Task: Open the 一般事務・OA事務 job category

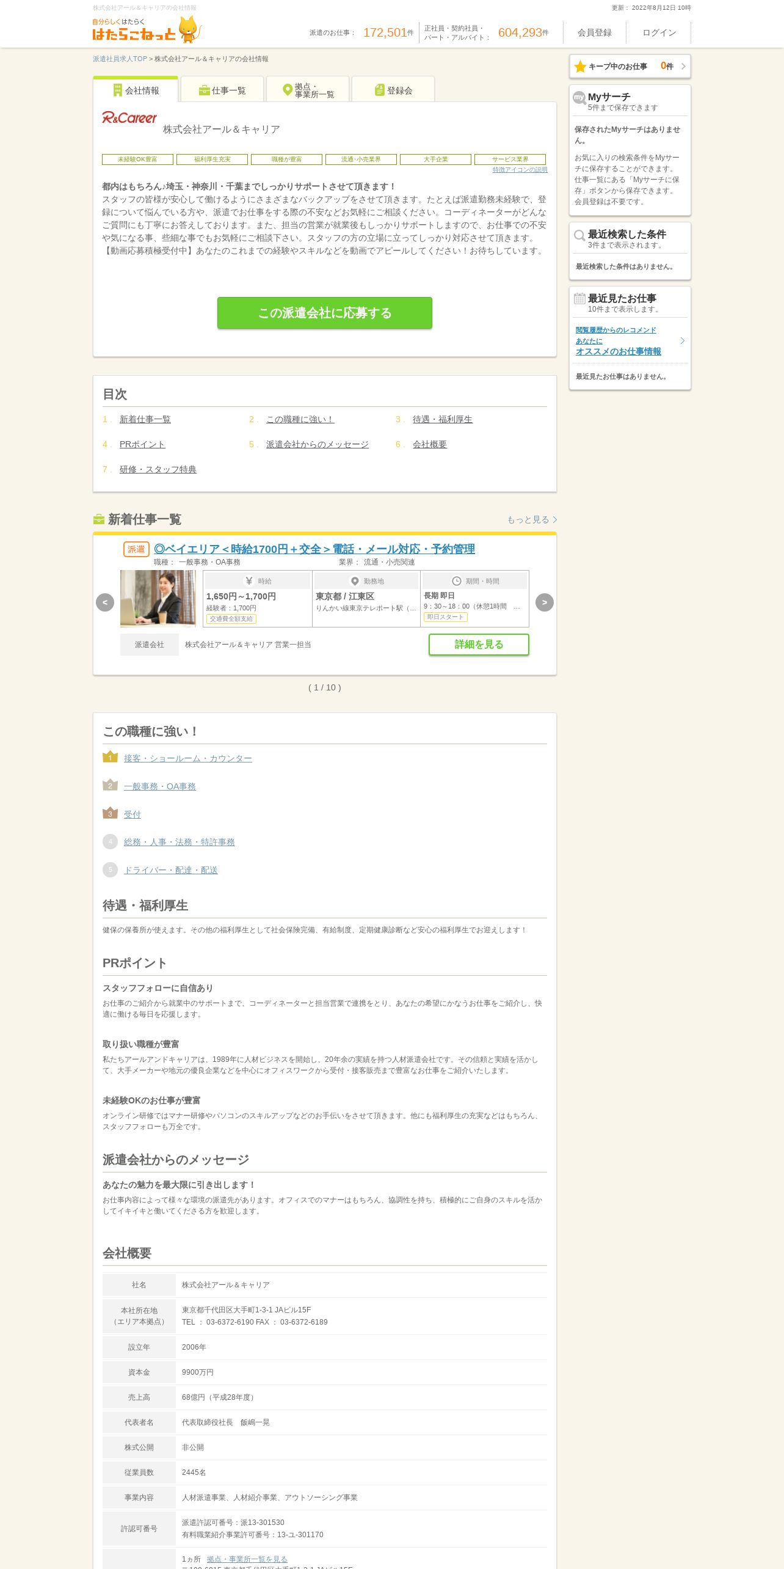Action: pos(160,786)
